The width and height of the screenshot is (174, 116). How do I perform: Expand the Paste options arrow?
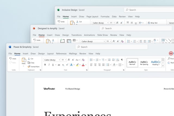(23, 66)
